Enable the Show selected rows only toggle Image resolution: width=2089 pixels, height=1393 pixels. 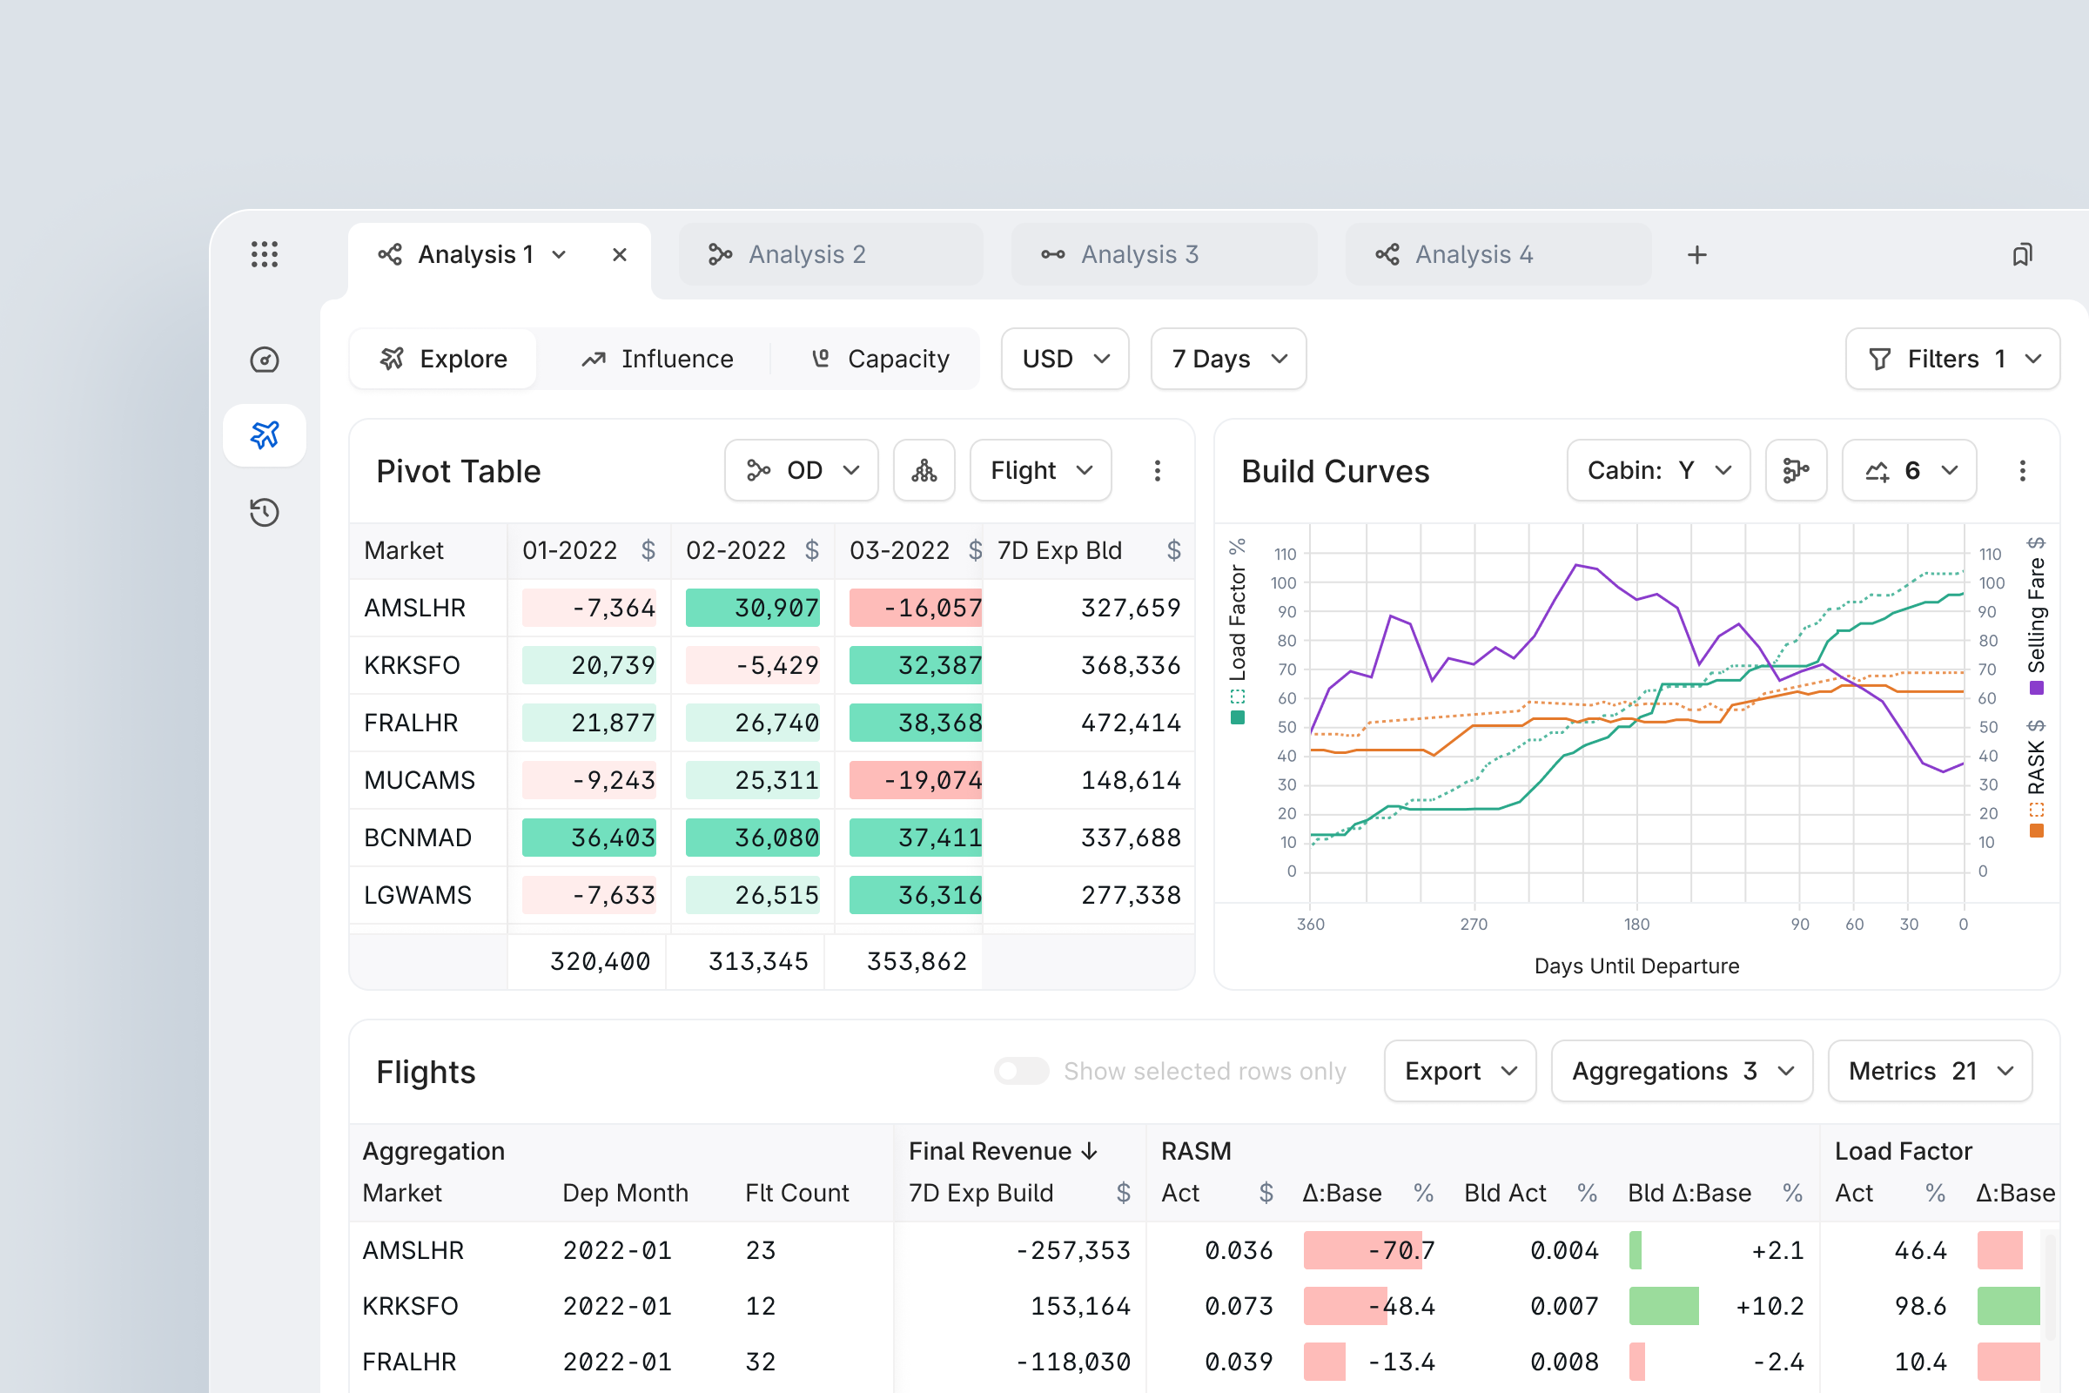[x=1021, y=1072]
